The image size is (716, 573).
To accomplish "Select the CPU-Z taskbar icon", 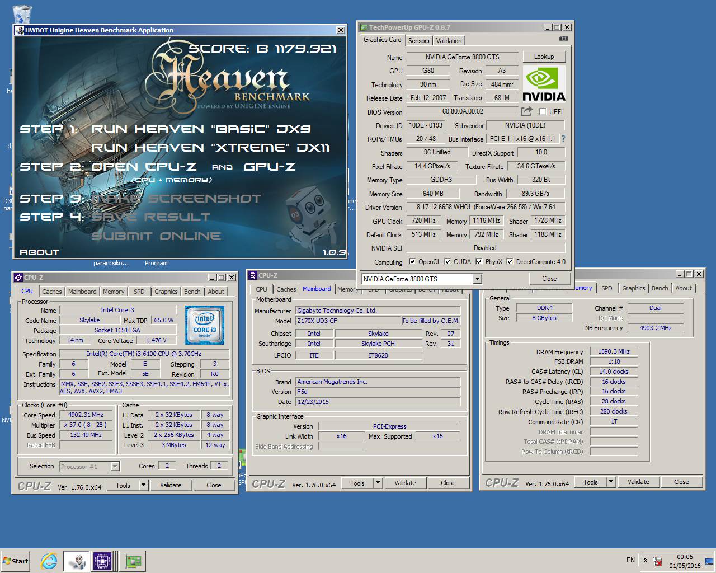I will coord(103,561).
